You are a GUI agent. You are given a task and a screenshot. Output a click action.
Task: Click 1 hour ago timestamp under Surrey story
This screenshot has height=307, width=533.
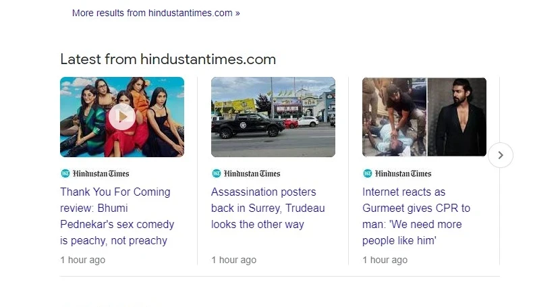(233, 260)
